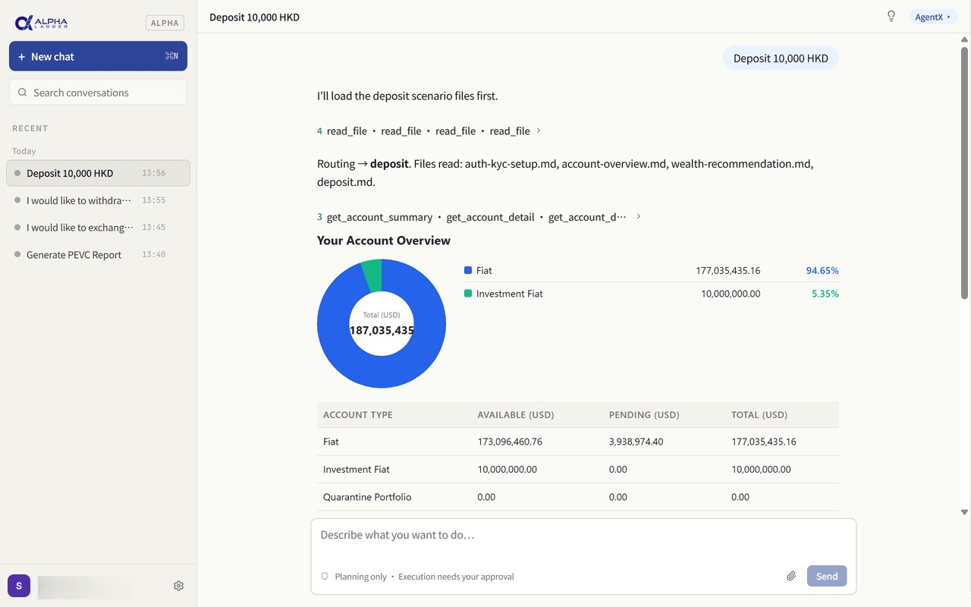Click the 94.65% Fiat percentage

(822, 270)
